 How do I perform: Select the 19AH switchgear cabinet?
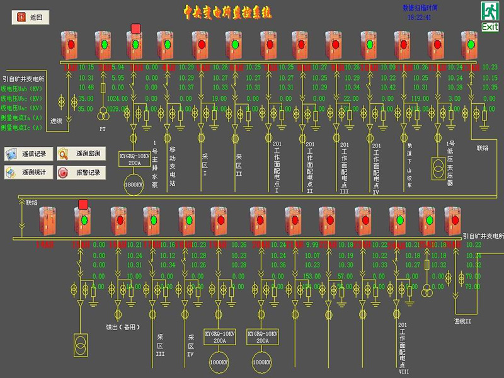pyautogui.click(x=219, y=221)
